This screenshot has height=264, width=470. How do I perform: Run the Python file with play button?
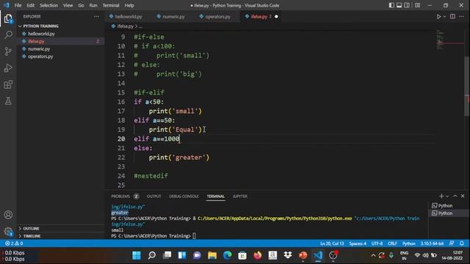click(438, 16)
